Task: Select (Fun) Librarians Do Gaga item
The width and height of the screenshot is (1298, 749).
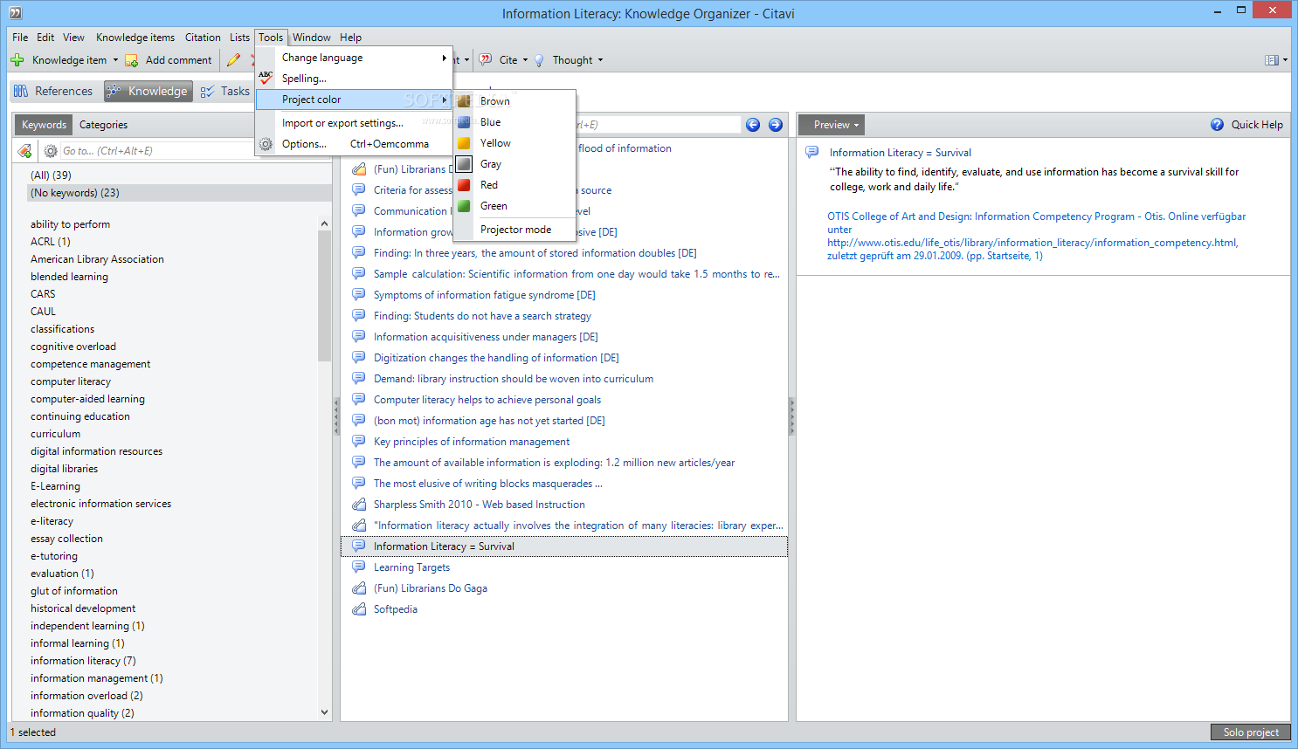Action: pyautogui.click(x=431, y=588)
